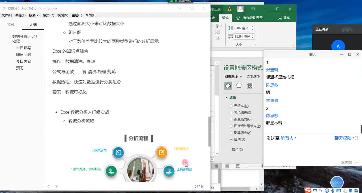The image size is (362, 193).
Task: Toggle source code mode icon in Typora
Action: click(x=57, y=186)
